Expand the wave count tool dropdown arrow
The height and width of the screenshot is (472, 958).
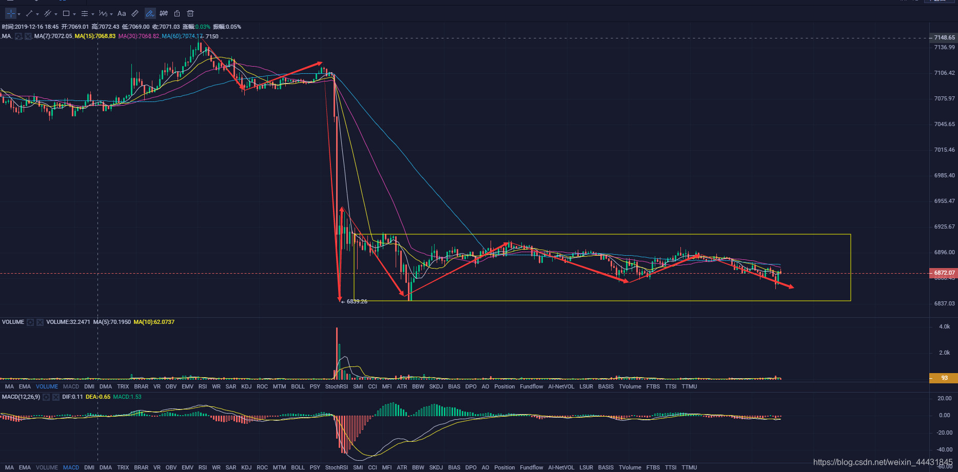[111, 14]
